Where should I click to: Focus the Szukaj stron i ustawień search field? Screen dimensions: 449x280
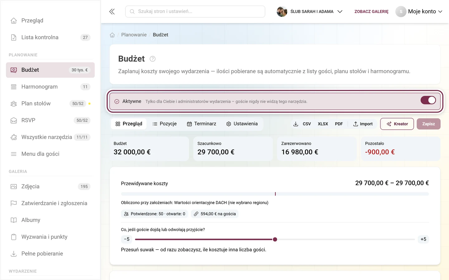[195, 12]
